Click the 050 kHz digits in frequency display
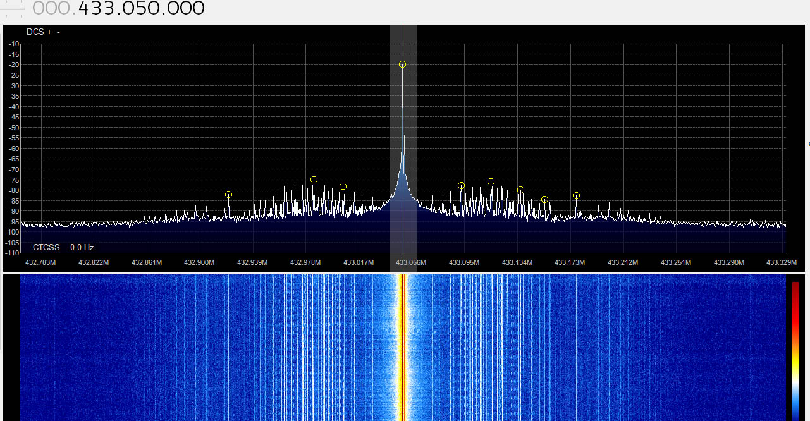This screenshot has height=421, width=810. [141, 8]
